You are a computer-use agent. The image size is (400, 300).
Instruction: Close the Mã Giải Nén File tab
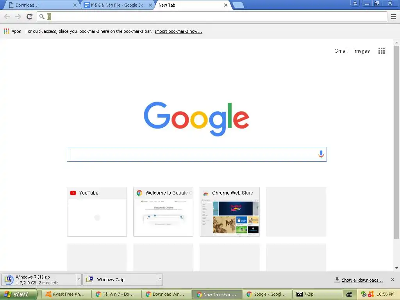coord(150,5)
